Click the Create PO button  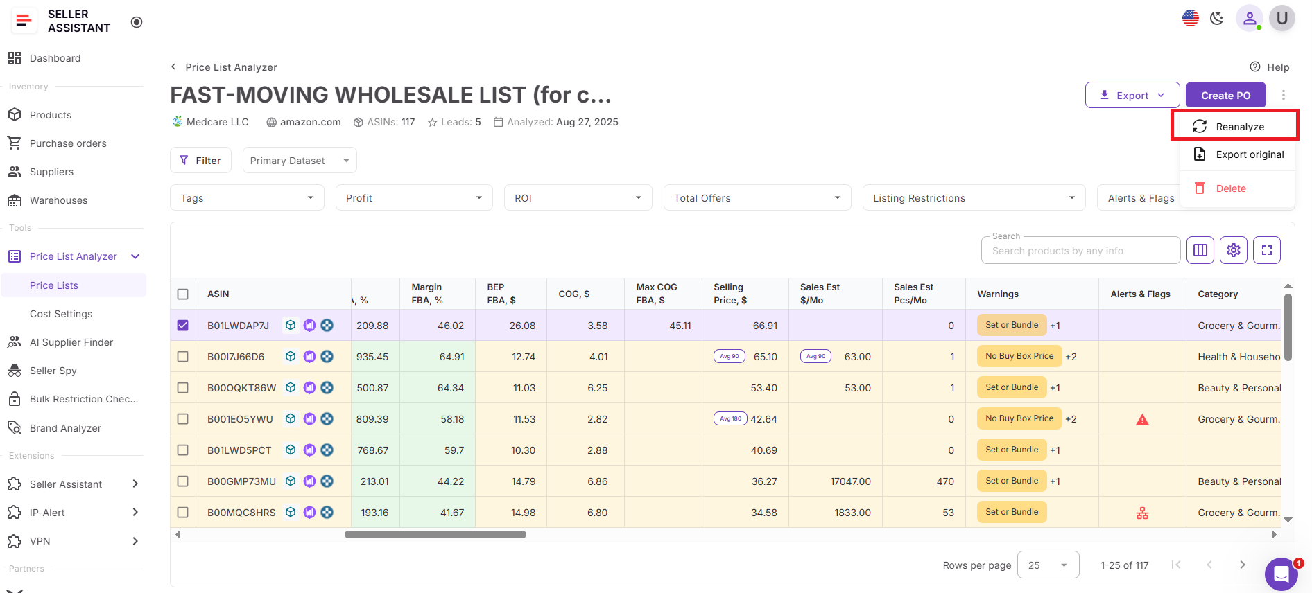click(1226, 95)
